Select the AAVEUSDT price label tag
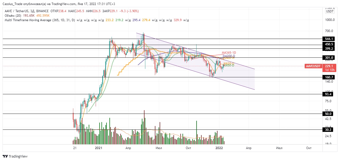This screenshot has height=161, width=340. [313, 66]
